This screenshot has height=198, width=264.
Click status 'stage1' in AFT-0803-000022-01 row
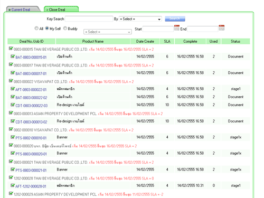(x=235, y=89)
